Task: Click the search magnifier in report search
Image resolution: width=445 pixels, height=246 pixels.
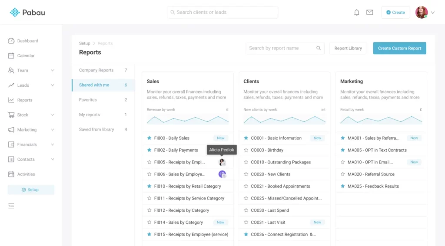Action: coord(319,48)
